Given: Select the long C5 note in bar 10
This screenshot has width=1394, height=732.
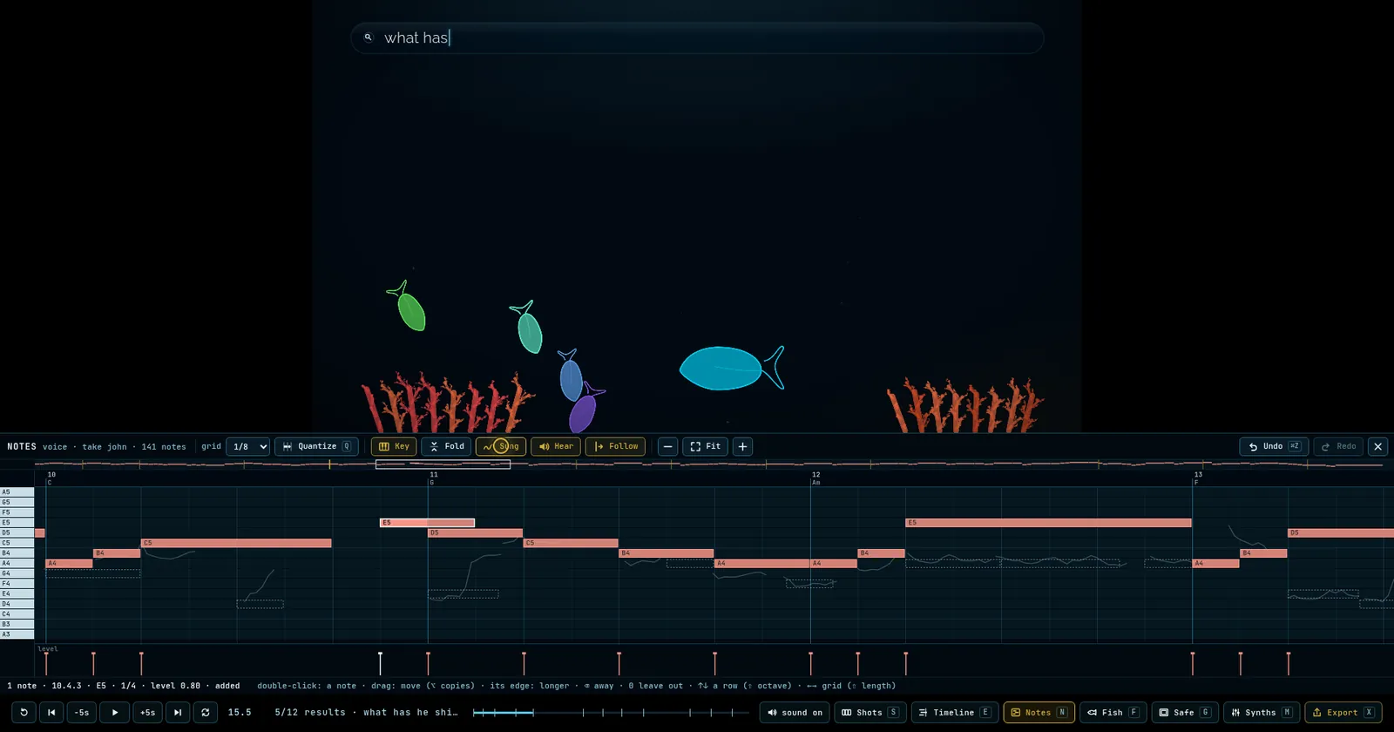Looking at the screenshot, I should [236, 543].
